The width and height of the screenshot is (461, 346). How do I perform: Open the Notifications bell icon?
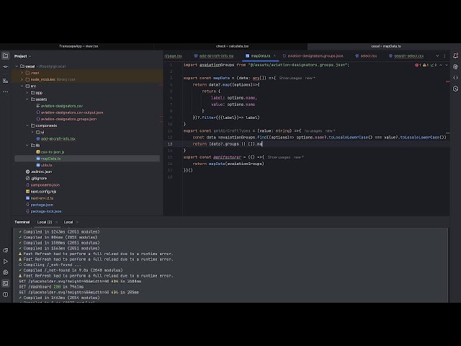[455, 56]
